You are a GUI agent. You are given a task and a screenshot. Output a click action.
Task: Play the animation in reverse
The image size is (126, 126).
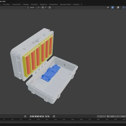click(x=36, y=116)
